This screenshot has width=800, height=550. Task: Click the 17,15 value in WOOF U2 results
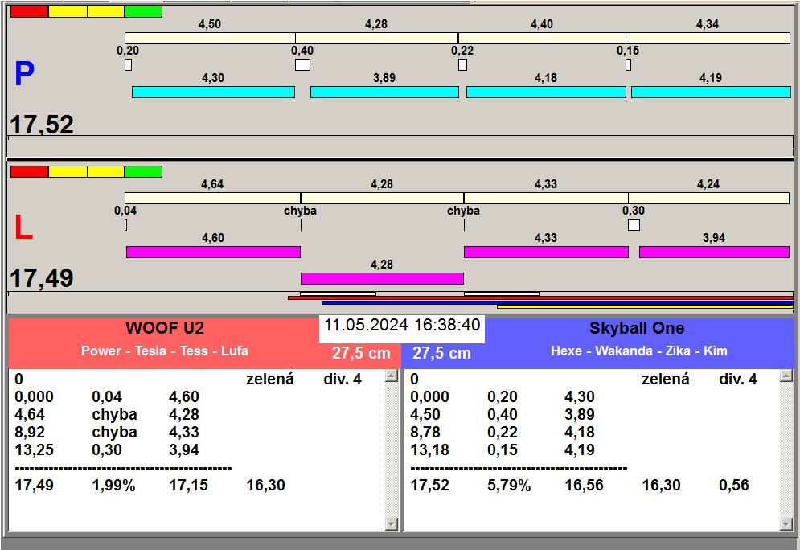189,485
